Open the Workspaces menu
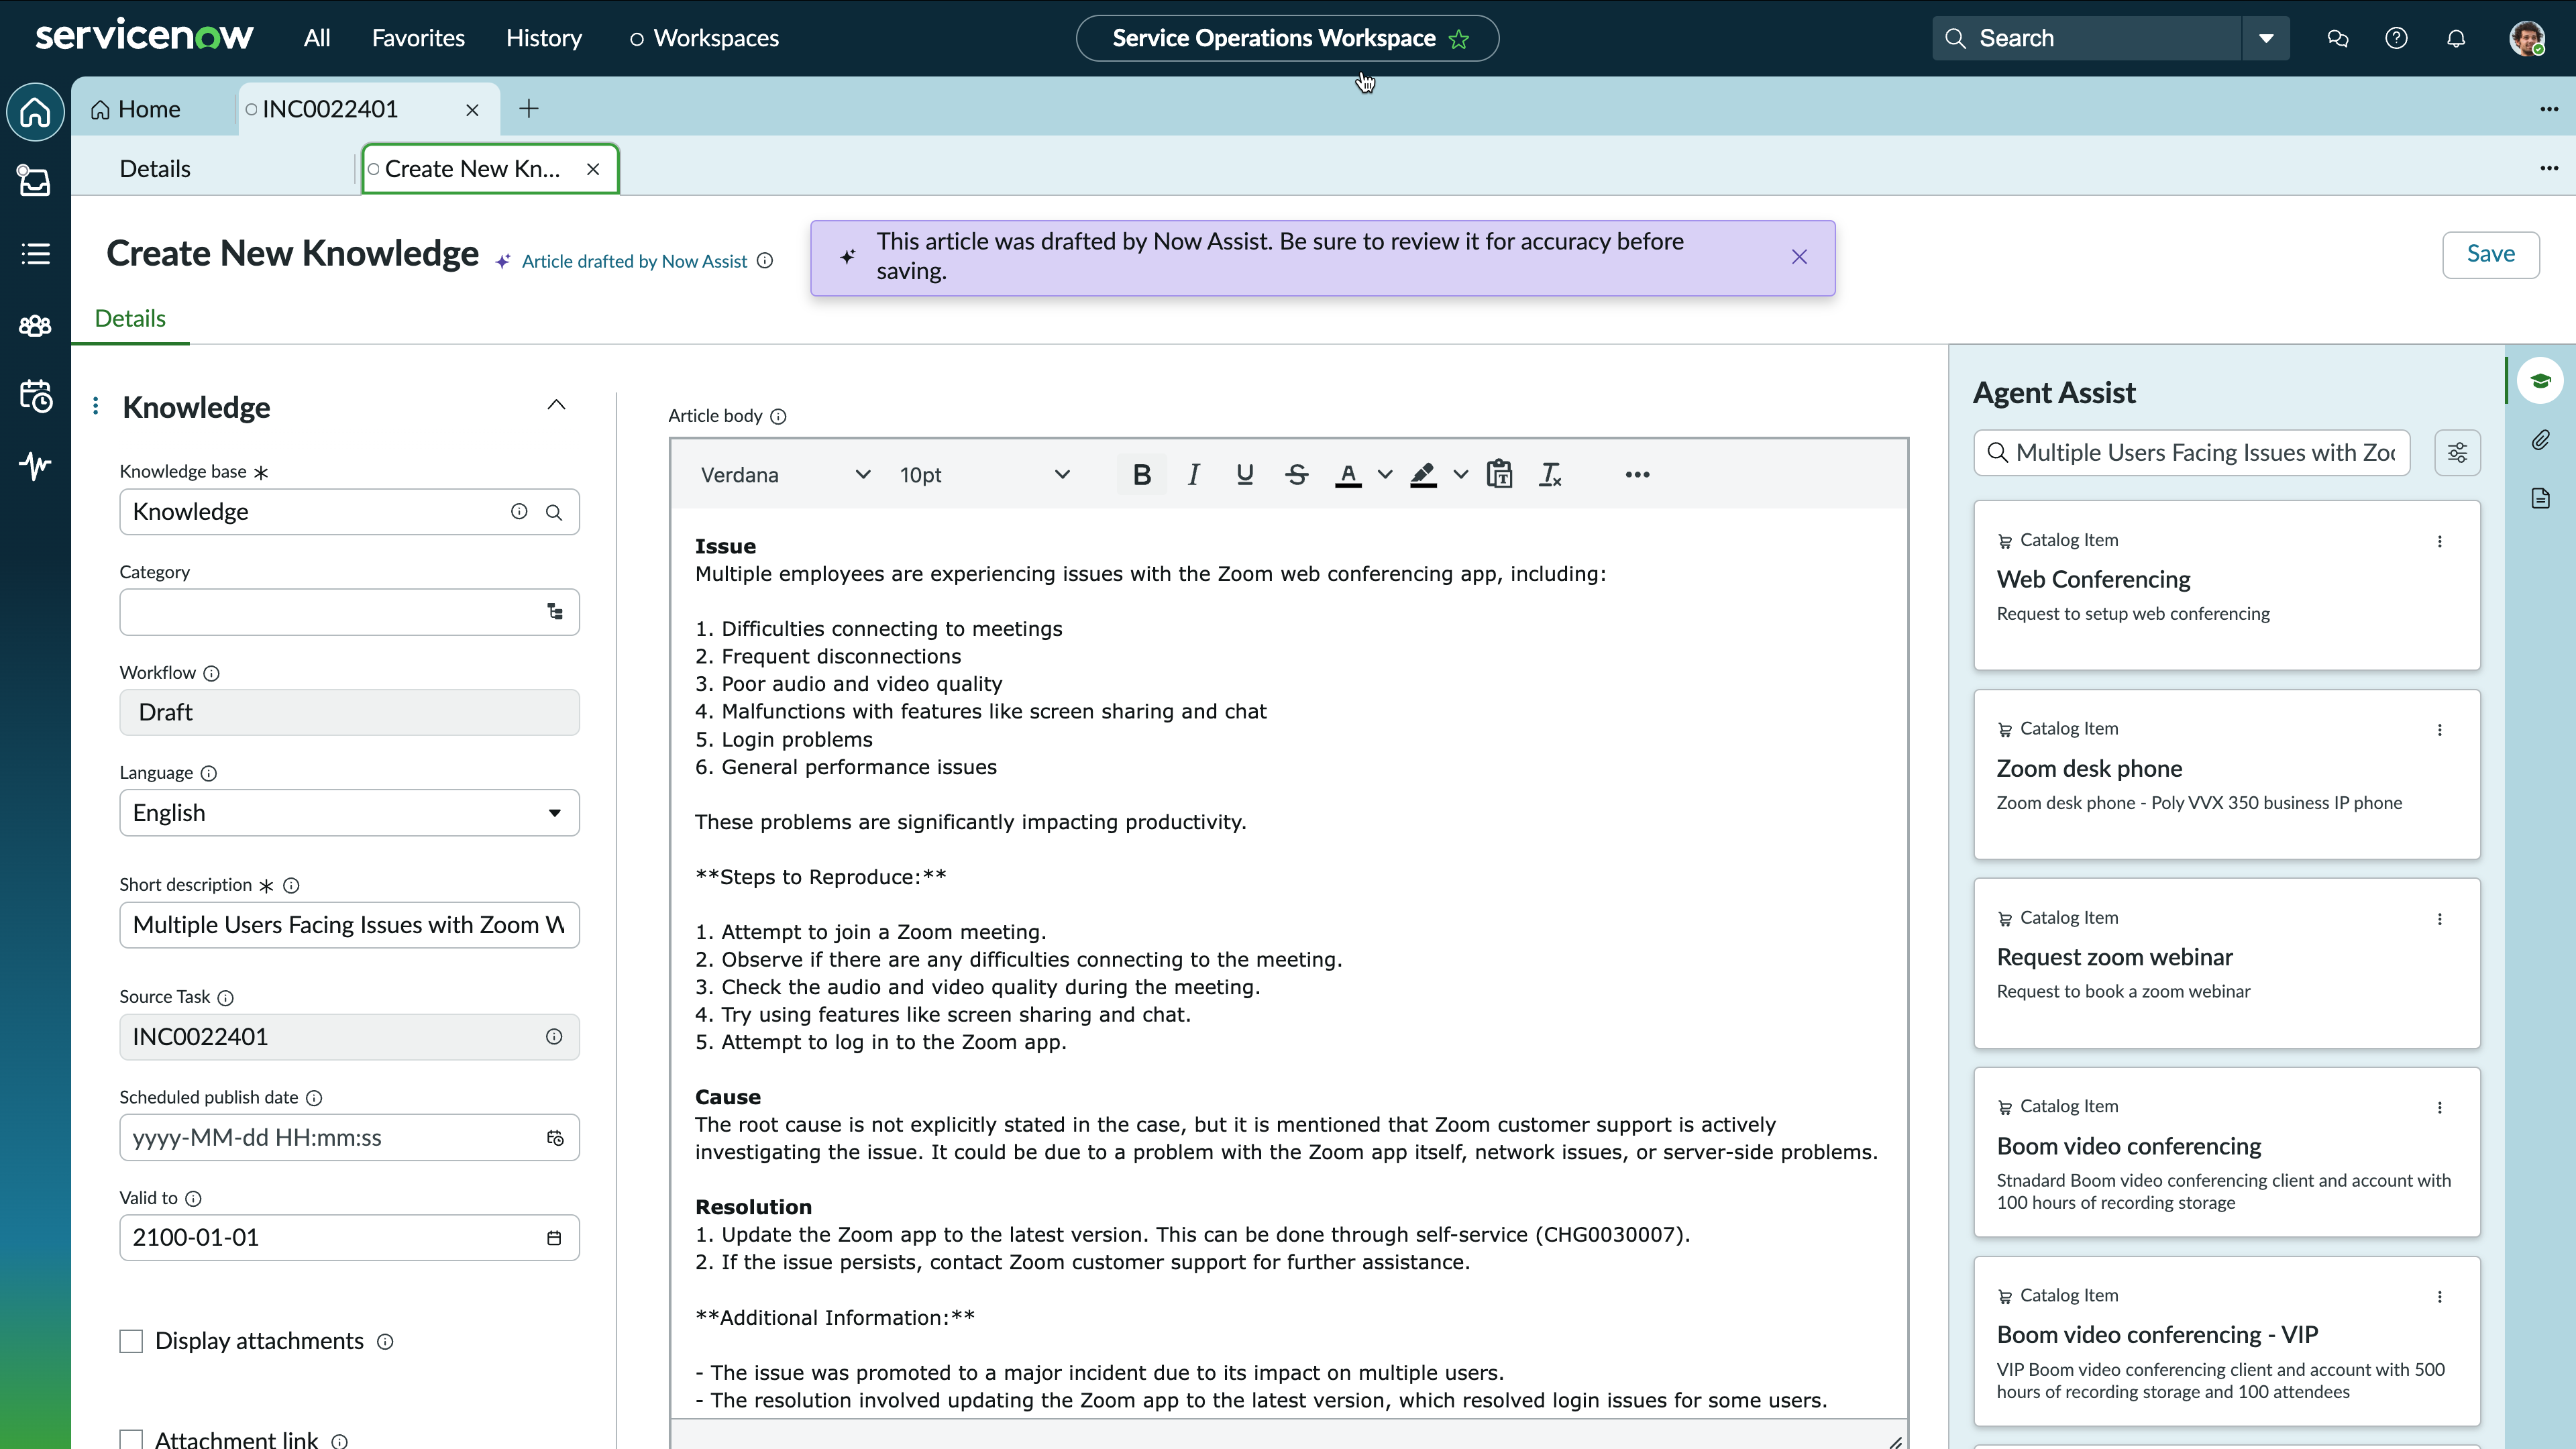 tap(704, 38)
